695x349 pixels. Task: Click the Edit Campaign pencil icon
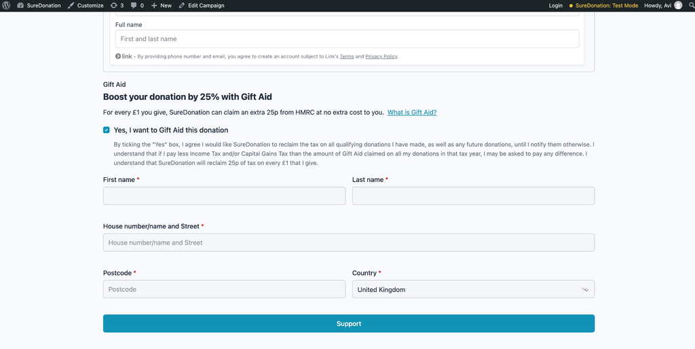coord(182,5)
